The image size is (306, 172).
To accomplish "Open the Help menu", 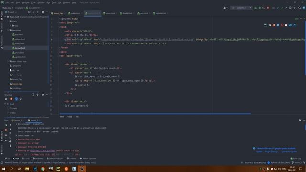I will tap(74, 3).
